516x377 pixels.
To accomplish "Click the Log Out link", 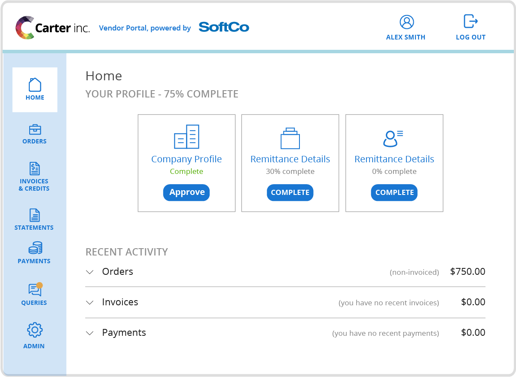I will coord(470,37).
